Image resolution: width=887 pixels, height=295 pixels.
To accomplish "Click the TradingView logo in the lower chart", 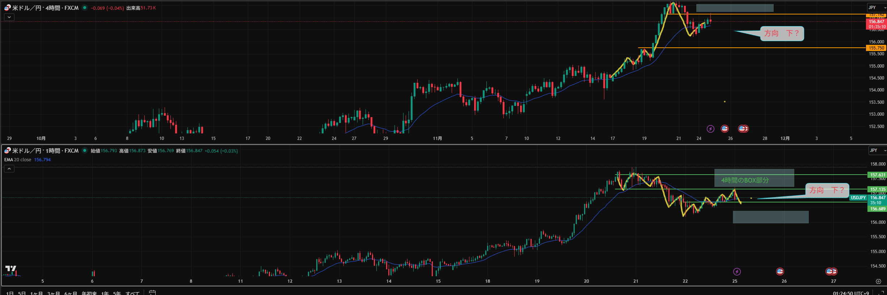I will [x=11, y=269].
